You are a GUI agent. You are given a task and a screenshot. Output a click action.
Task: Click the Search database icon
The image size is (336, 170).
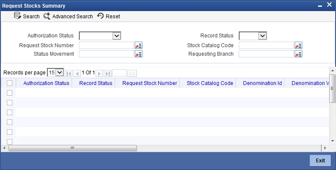[17, 16]
